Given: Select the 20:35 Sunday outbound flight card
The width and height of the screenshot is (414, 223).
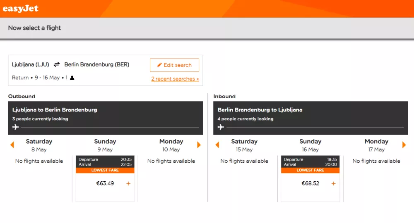Looking at the screenshot, I should pos(105,178).
